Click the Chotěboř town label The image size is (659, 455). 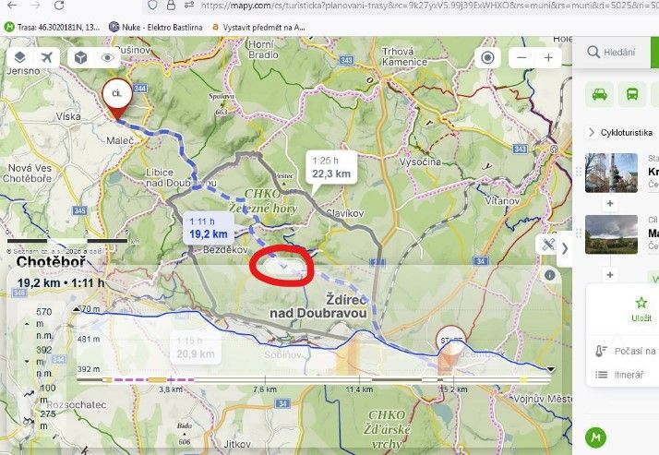pyautogui.click(x=51, y=262)
